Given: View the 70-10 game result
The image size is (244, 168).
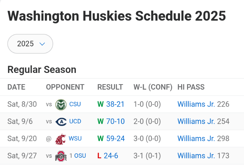Looking at the screenshot, I should tap(115, 121).
